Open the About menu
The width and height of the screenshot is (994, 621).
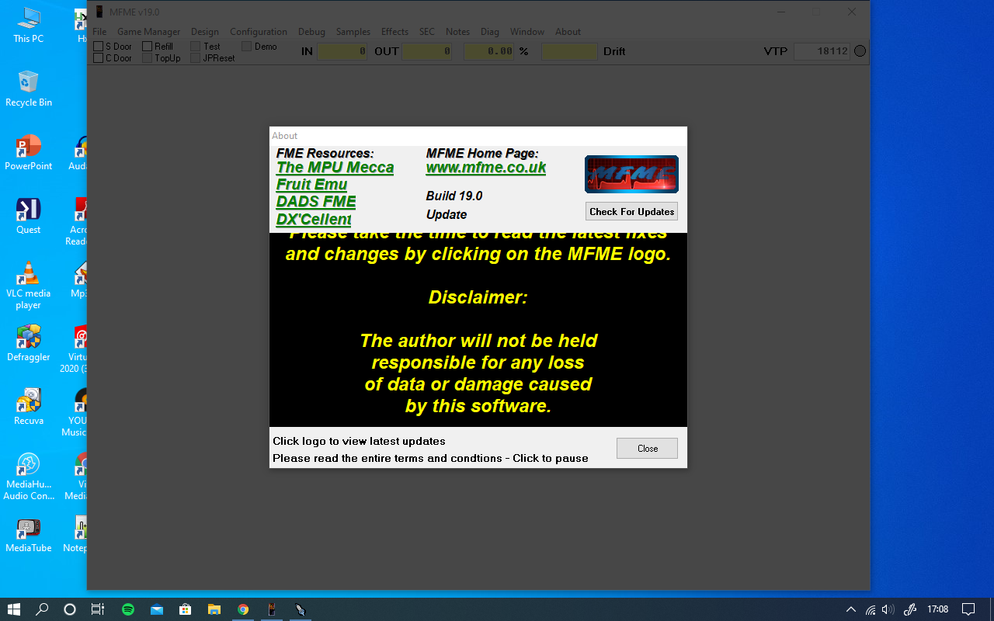(568, 32)
